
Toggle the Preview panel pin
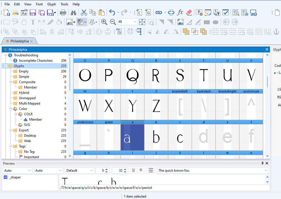(x=262, y=163)
